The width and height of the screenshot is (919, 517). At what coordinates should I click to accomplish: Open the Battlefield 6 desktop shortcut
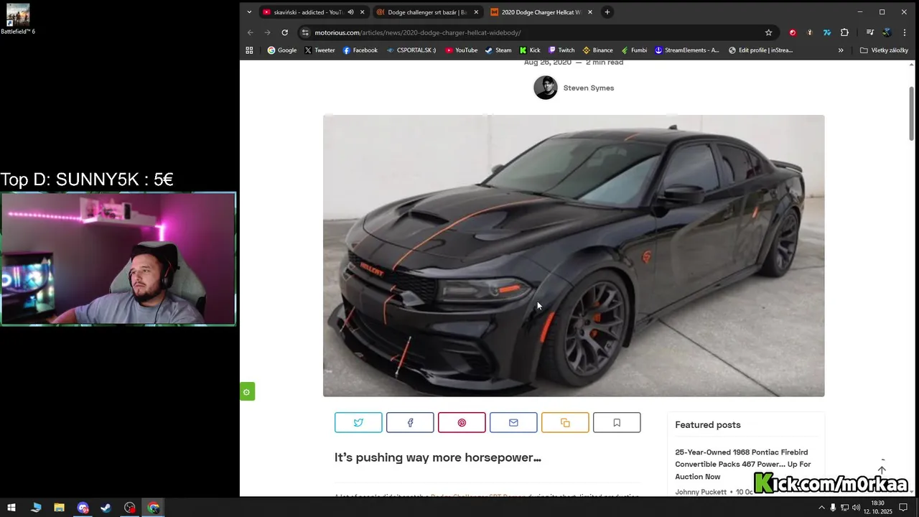point(18,19)
